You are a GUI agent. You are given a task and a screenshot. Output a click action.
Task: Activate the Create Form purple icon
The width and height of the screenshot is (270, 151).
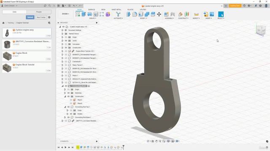[108, 14]
